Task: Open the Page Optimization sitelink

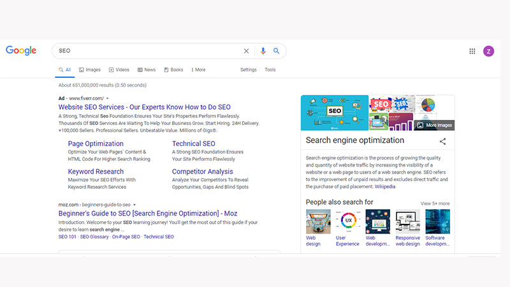Action: pos(96,143)
